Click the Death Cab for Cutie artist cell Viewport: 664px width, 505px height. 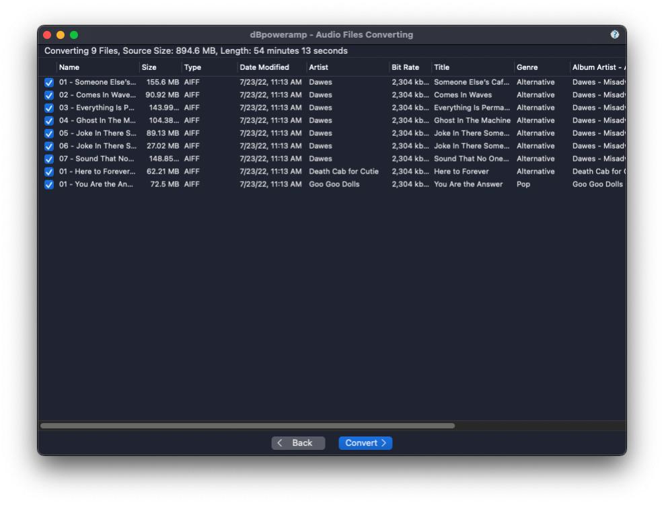(x=344, y=171)
